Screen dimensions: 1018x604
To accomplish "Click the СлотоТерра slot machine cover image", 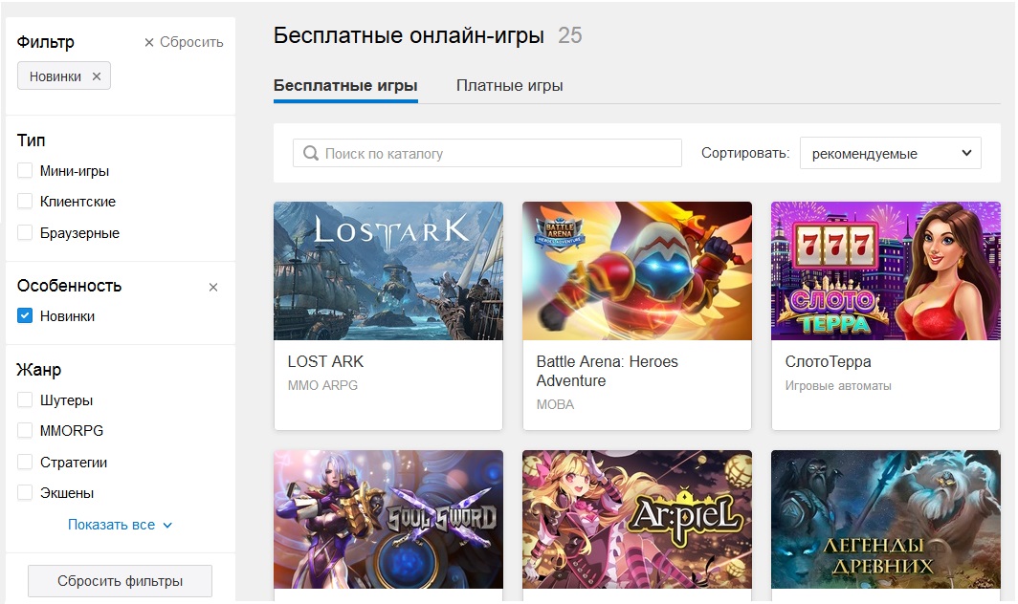I will pyautogui.click(x=886, y=270).
